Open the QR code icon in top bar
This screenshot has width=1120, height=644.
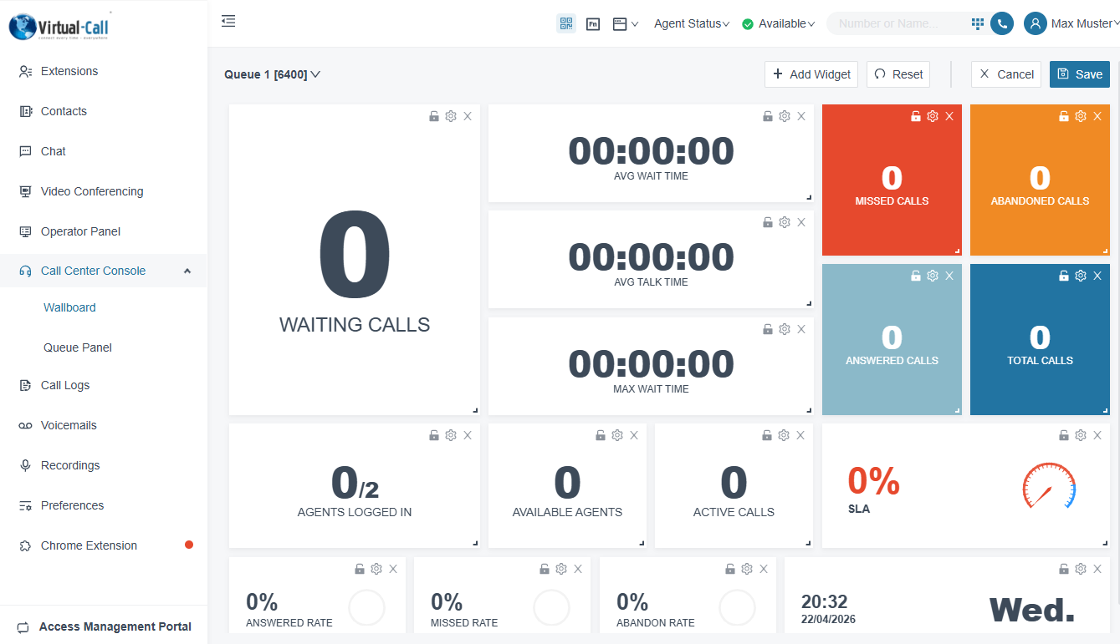click(566, 23)
